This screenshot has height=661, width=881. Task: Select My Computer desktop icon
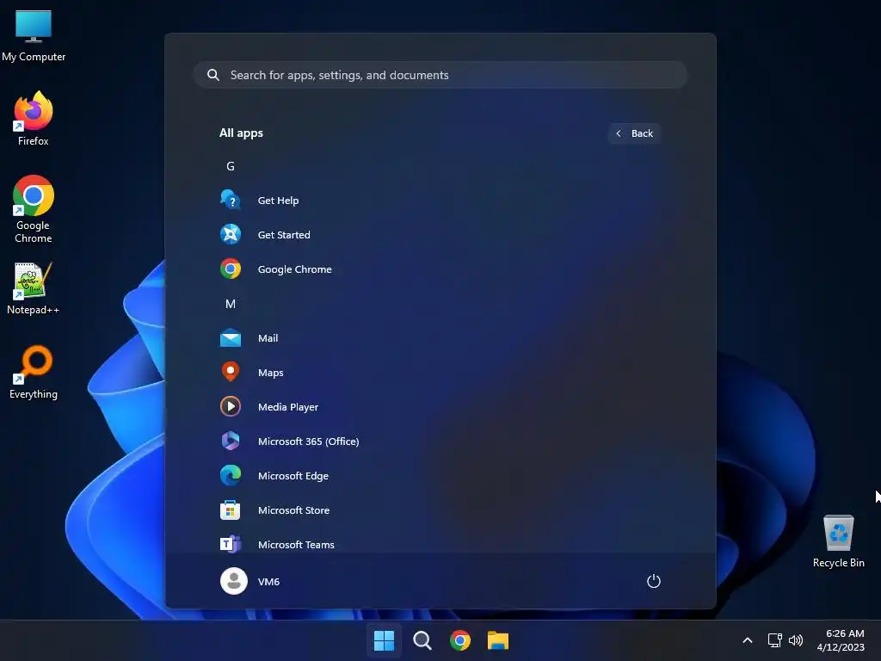[x=34, y=36]
